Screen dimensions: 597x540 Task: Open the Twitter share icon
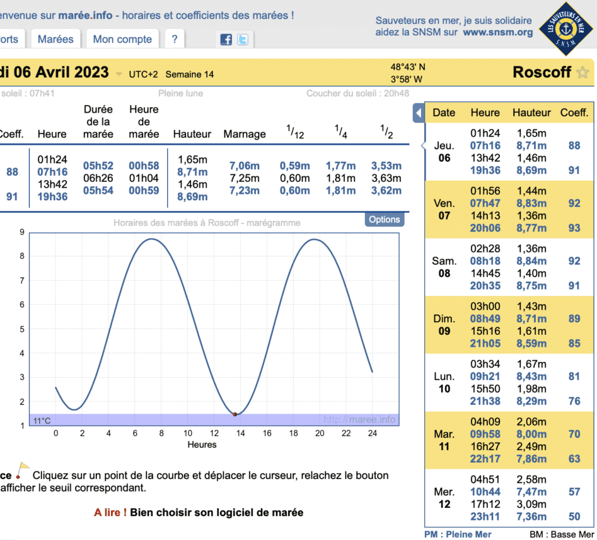point(242,40)
